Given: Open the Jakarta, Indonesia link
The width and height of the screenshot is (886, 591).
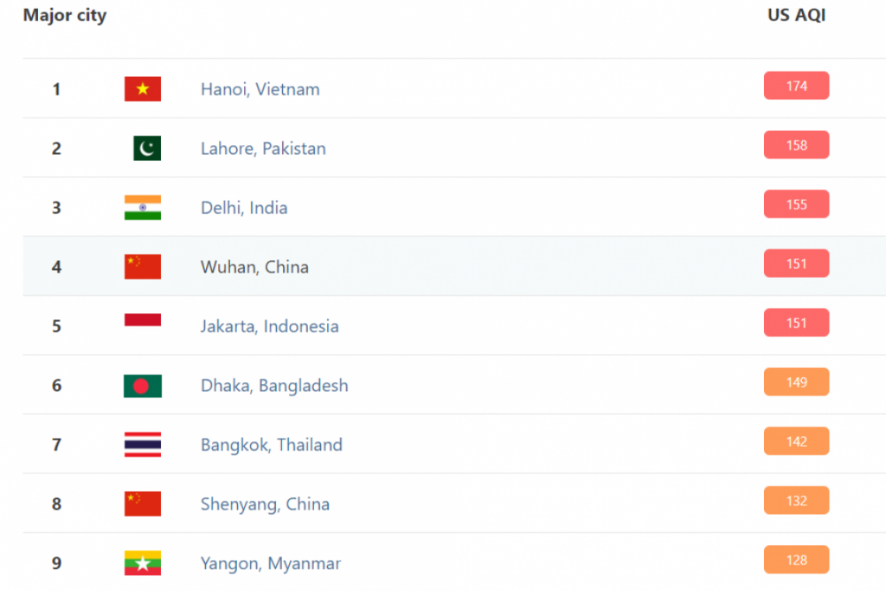Looking at the screenshot, I should (x=270, y=326).
